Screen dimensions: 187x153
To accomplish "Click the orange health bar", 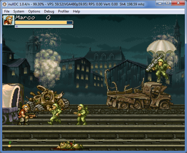I will coord(44,22).
